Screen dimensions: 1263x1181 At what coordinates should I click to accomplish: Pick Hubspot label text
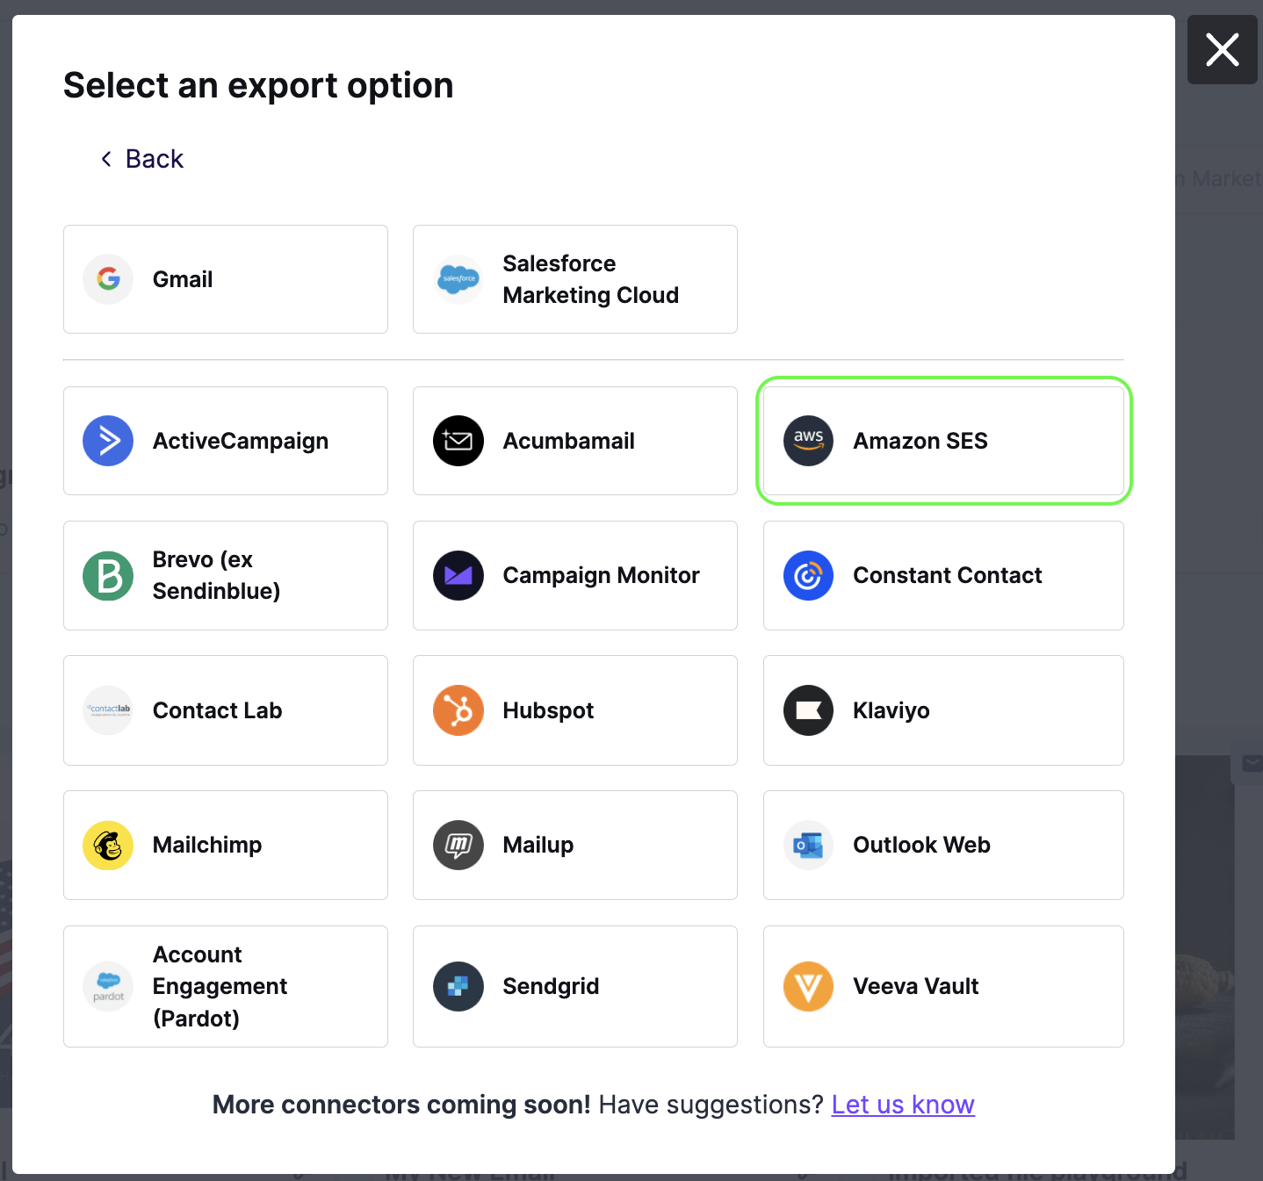click(x=548, y=710)
